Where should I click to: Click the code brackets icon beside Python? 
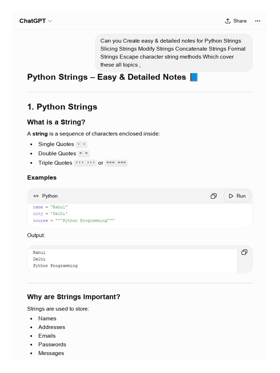click(36, 196)
